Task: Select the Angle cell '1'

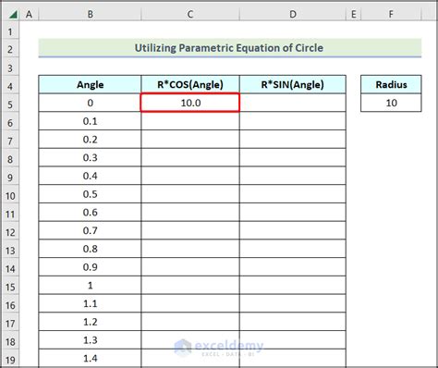Action: pos(90,286)
